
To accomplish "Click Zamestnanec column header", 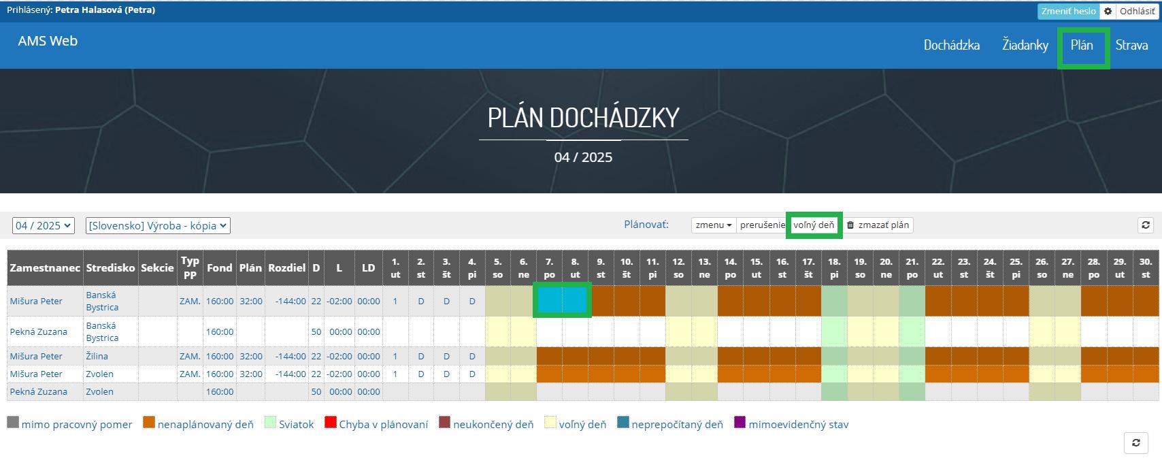I will pyautogui.click(x=45, y=267).
